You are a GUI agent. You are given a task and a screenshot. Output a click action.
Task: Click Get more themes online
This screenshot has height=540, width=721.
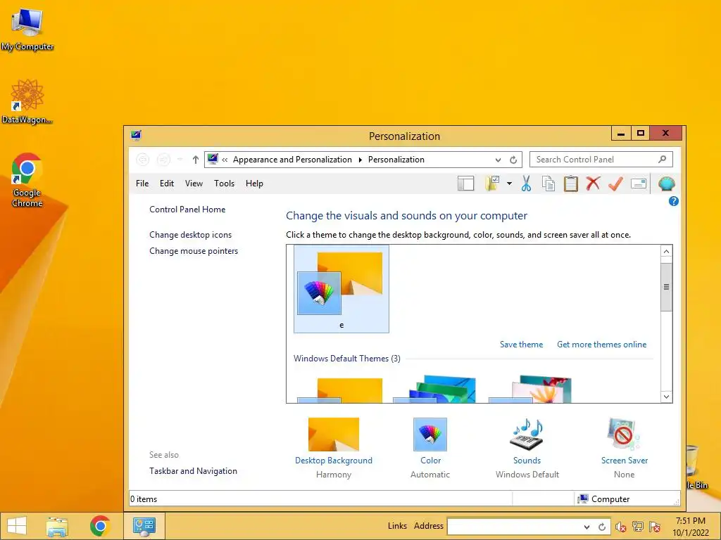[601, 345]
